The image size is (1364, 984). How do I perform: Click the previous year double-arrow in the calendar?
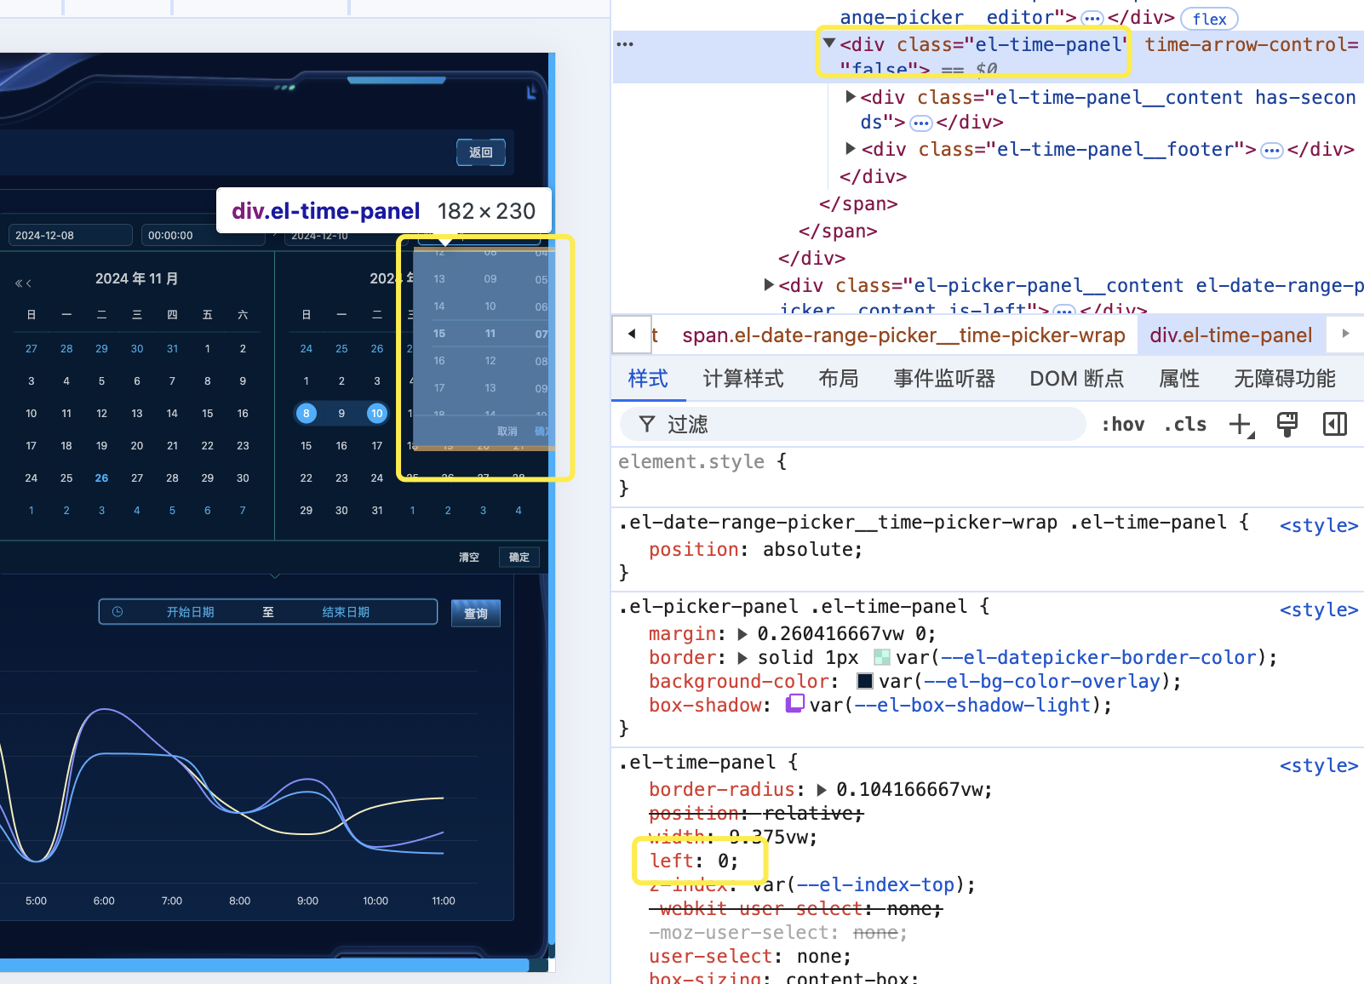[19, 283]
